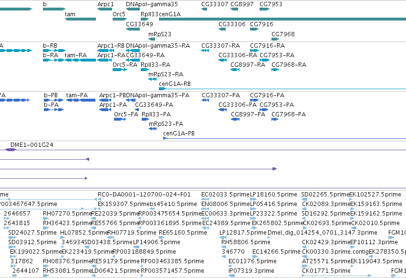
Task: Click the CG33306-RA transcript label
Action: (238, 55)
